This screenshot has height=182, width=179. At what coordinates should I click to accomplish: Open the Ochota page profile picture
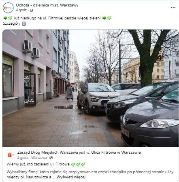click(8, 8)
